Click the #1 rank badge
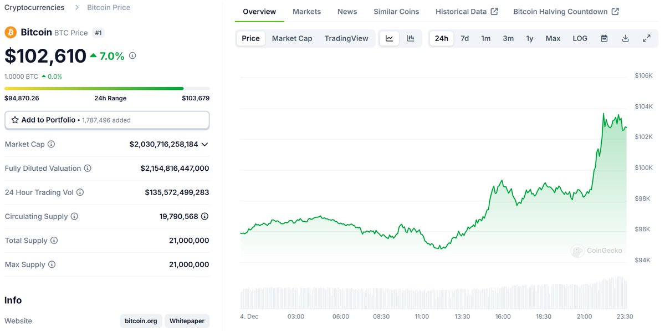The height and width of the screenshot is (331, 665). pos(98,33)
